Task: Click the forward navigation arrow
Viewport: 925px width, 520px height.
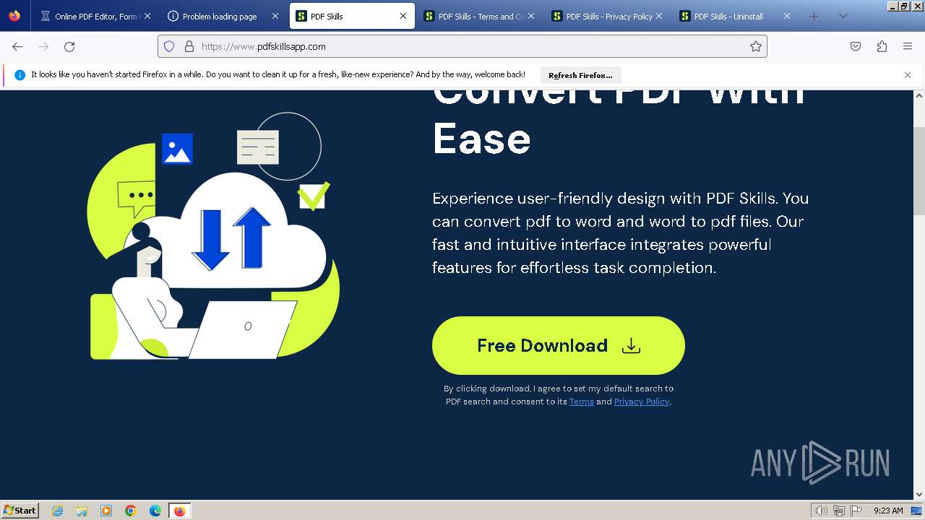Action: [x=43, y=46]
